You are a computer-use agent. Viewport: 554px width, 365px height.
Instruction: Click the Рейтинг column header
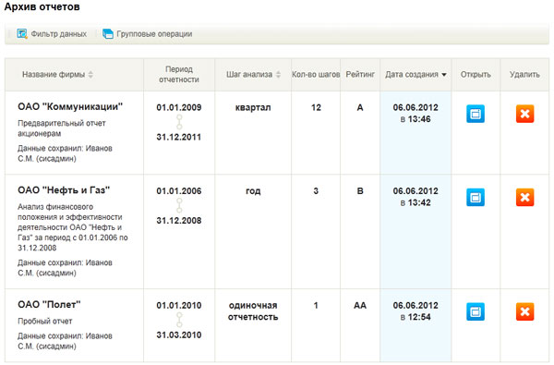click(x=360, y=75)
